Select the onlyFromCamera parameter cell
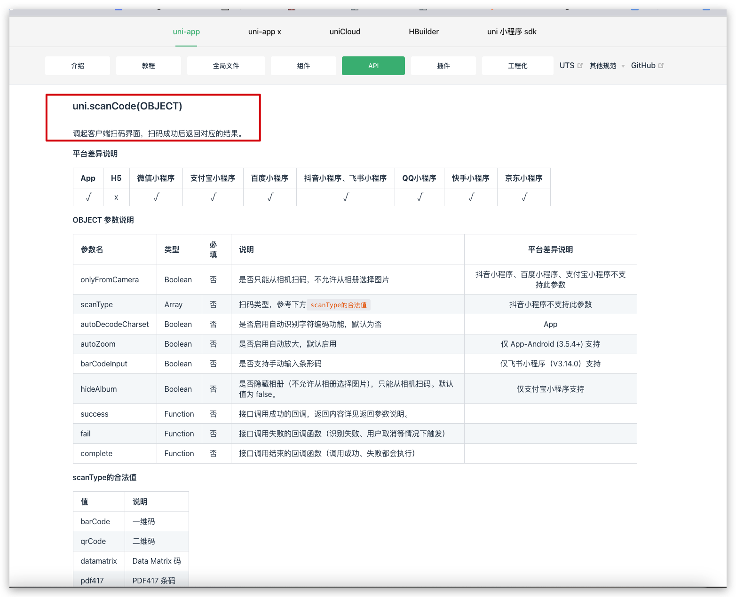The height and width of the screenshot is (597, 736). (x=115, y=279)
